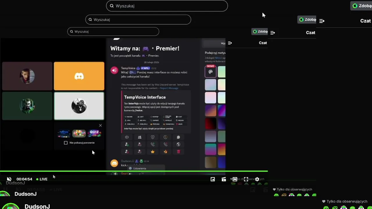Click TempVoice privacy shield icon
Viewport: 372px width, 209px height.
pyautogui.click(x=153, y=137)
